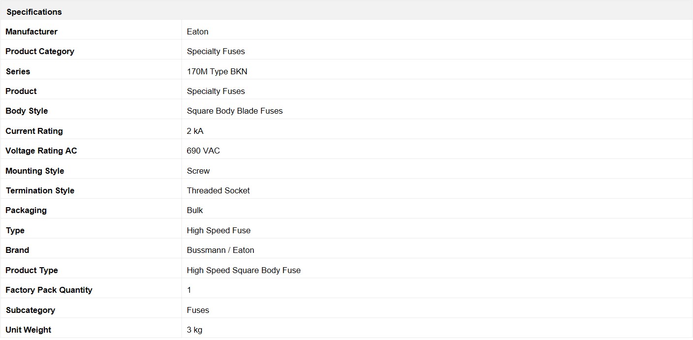Click the Body Style label
Viewport: 693px width, 340px height.
27,111
